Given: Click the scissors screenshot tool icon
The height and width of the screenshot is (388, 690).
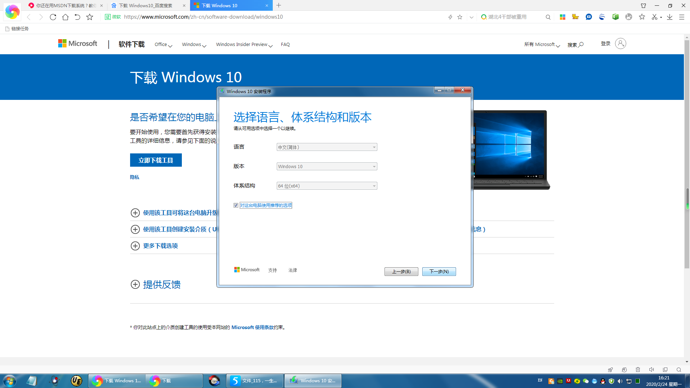Looking at the screenshot, I should pyautogui.click(x=654, y=17).
